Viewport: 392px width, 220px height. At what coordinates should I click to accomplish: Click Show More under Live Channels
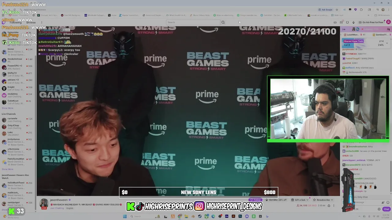coord(7,169)
